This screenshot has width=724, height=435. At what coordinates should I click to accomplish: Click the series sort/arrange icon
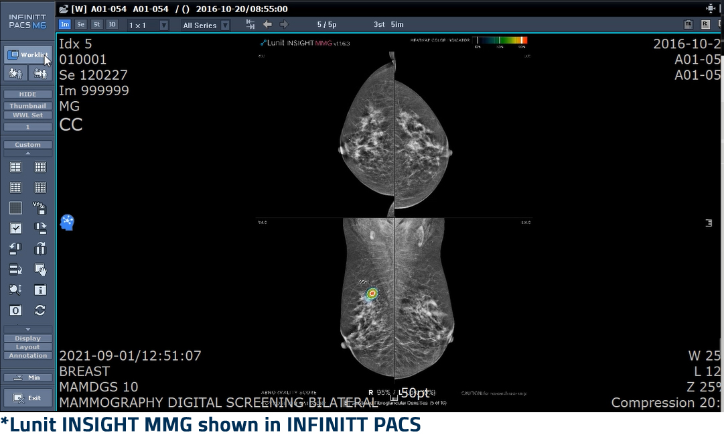click(15, 269)
